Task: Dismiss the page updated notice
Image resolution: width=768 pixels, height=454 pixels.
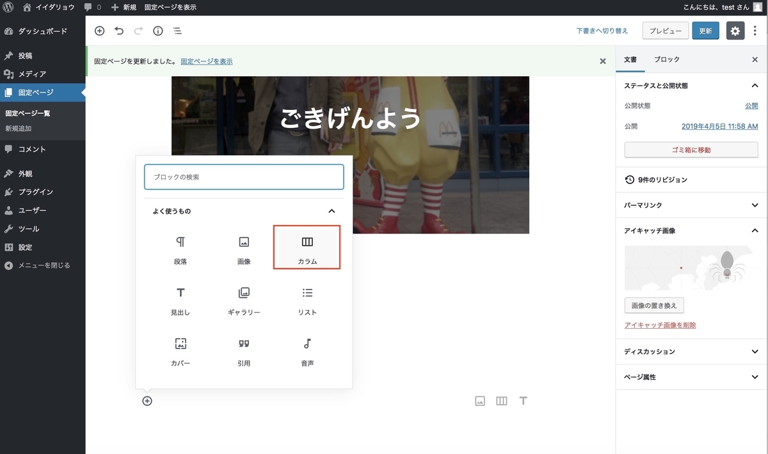Action: pyautogui.click(x=602, y=61)
